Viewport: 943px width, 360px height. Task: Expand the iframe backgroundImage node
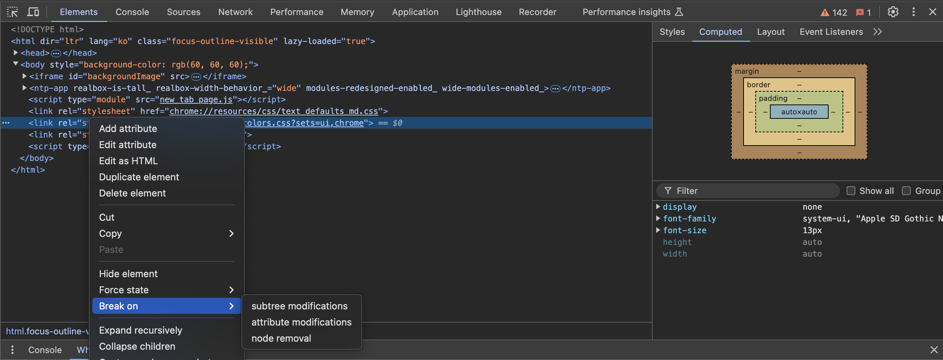click(25, 76)
